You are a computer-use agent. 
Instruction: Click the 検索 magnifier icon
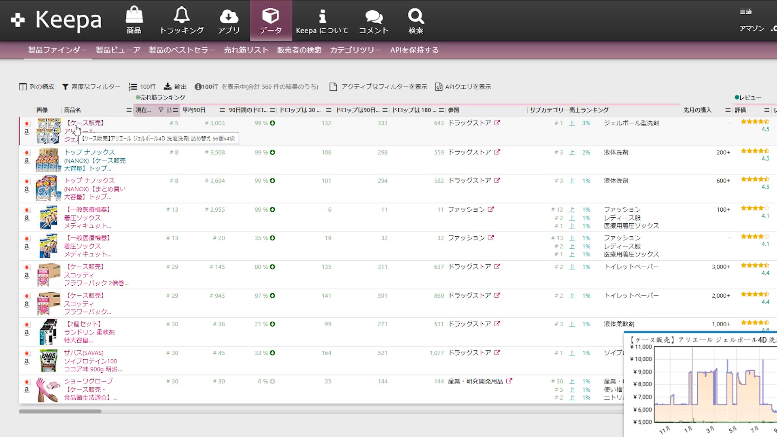pyautogui.click(x=416, y=16)
